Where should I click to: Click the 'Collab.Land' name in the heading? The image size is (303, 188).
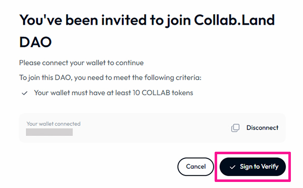(234, 20)
